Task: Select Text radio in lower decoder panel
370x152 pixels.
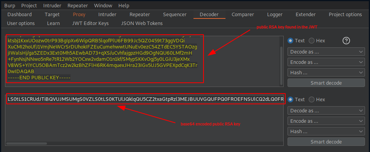Action: click(291, 99)
